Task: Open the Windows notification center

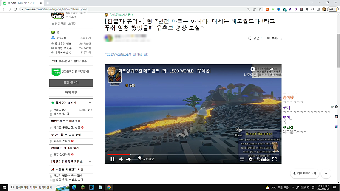Action: (x=334, y=188)
